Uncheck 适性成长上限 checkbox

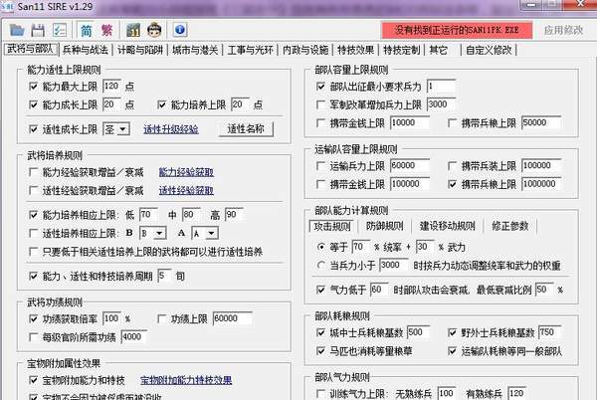[x=33, y=129]
